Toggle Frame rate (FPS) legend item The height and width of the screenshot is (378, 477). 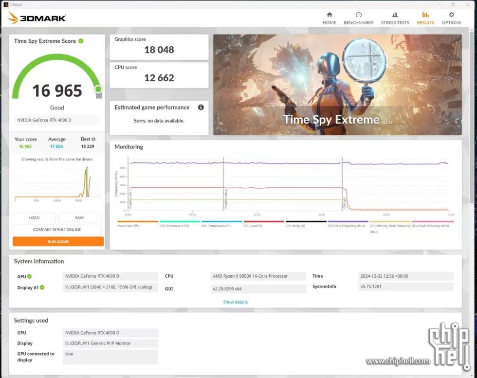137,224
